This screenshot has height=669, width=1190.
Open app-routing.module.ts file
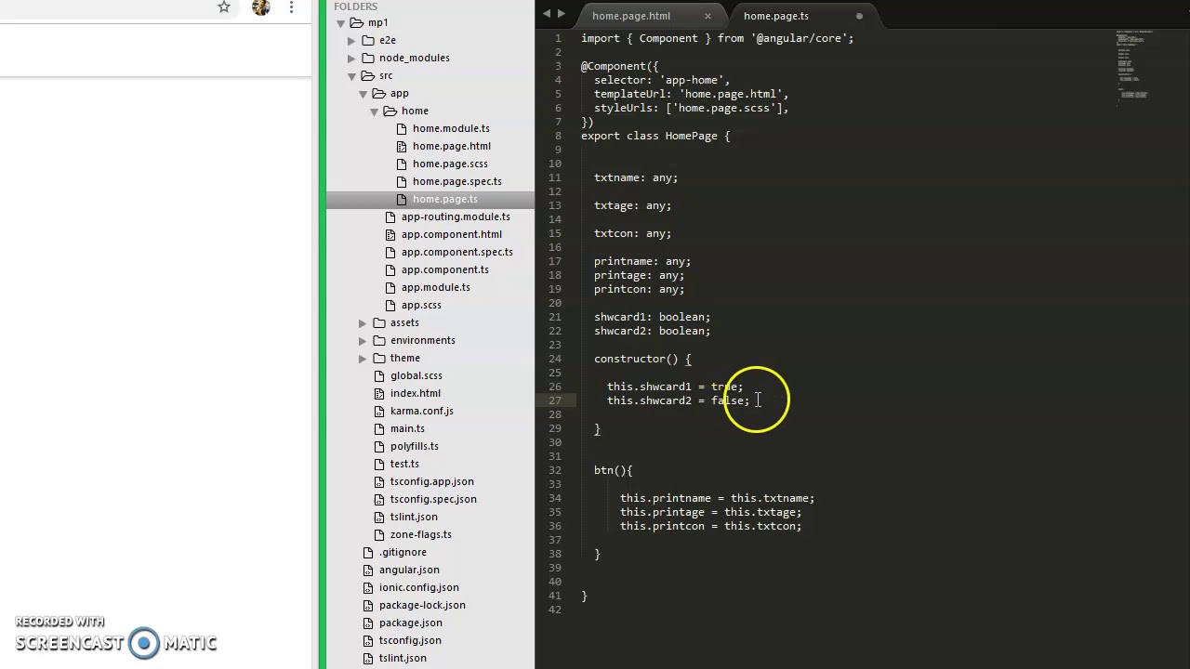[x=456, y=216]
